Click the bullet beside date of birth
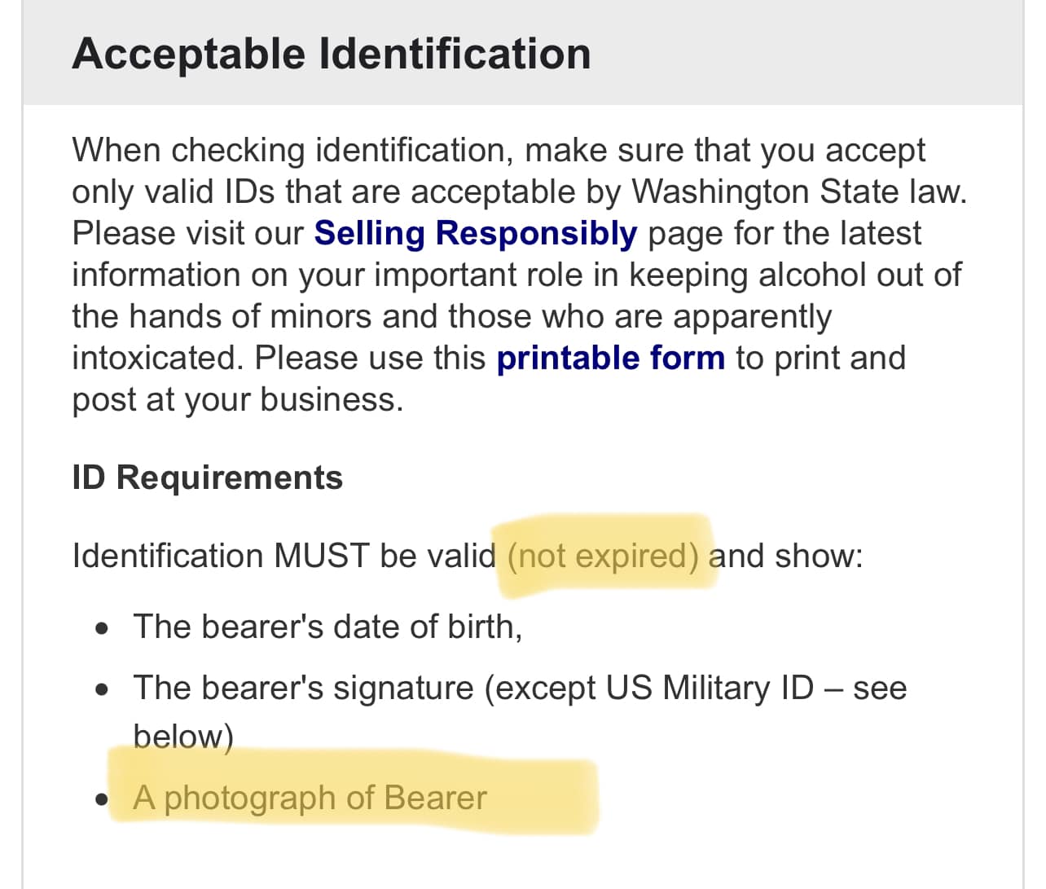 coord(101,629)
